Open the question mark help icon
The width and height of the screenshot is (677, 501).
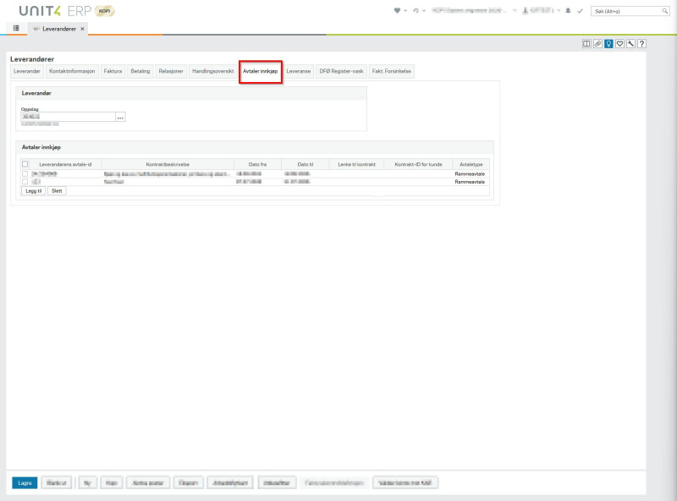[x=642, y=44]
